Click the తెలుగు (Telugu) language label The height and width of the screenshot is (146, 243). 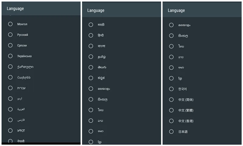pyautogui.click(x=102, y=67)
